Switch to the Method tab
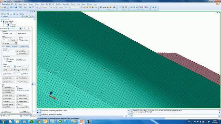The height and width of the screenshot is (124, 221). (x=8, y=47)
